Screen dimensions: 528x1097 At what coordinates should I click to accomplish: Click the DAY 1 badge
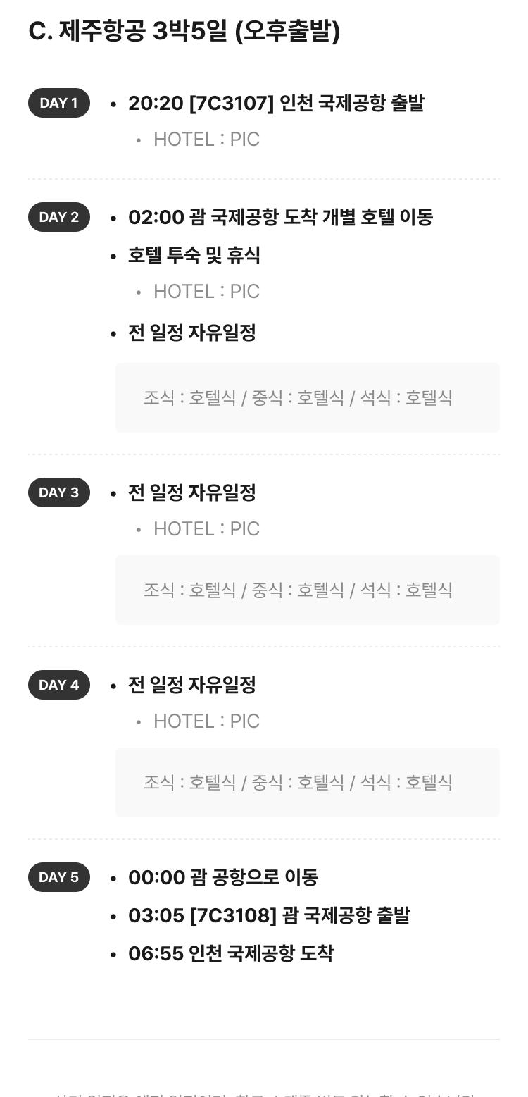point(59,103)
